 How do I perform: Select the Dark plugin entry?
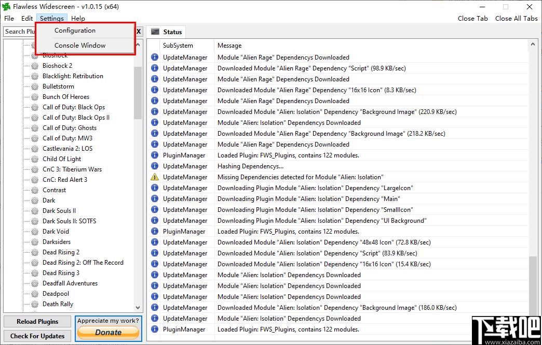[x=49, y=200]
